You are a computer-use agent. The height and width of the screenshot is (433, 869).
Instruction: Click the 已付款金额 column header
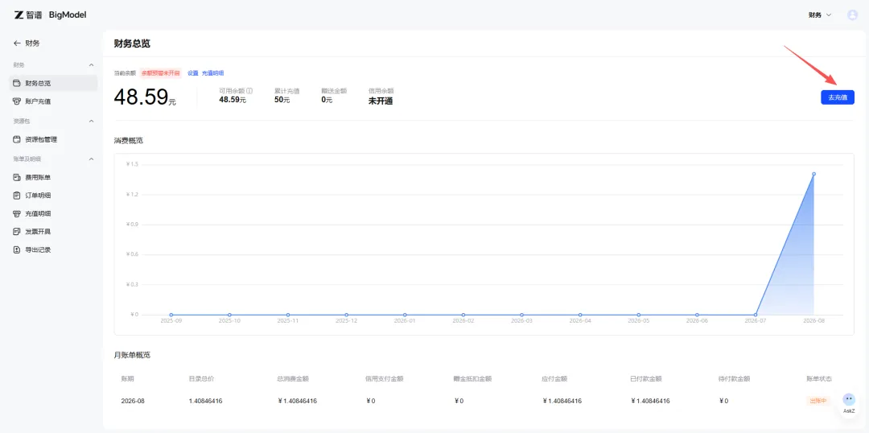(x=646, y=378)
